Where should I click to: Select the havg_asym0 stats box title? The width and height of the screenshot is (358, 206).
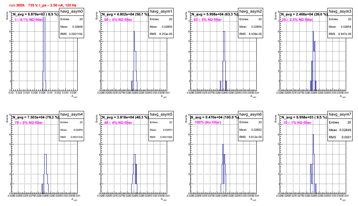click(x=72, y=11)
